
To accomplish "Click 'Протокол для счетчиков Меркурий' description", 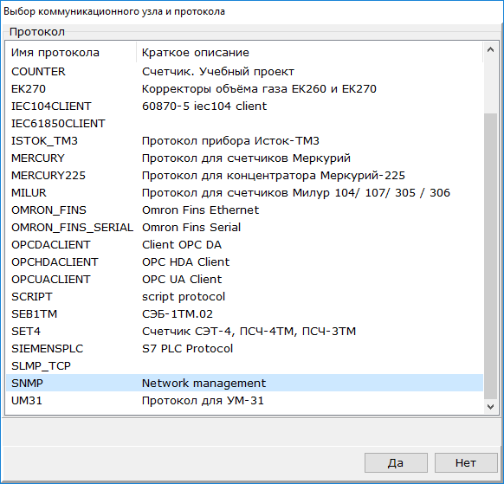I will pyautogui.click(x=246, y=158).
